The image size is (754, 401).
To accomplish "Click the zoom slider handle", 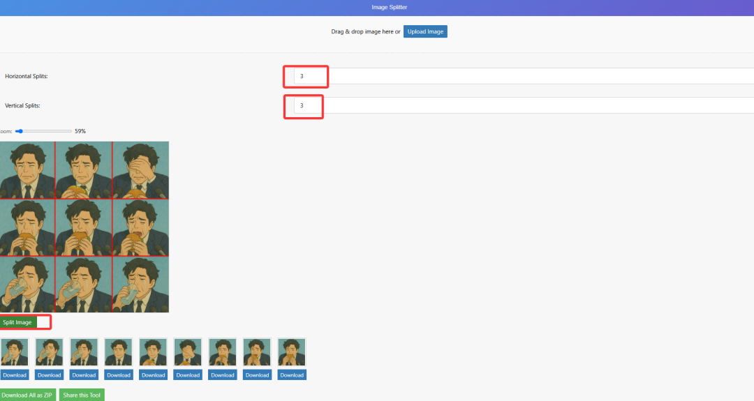I will pos(20,131).
